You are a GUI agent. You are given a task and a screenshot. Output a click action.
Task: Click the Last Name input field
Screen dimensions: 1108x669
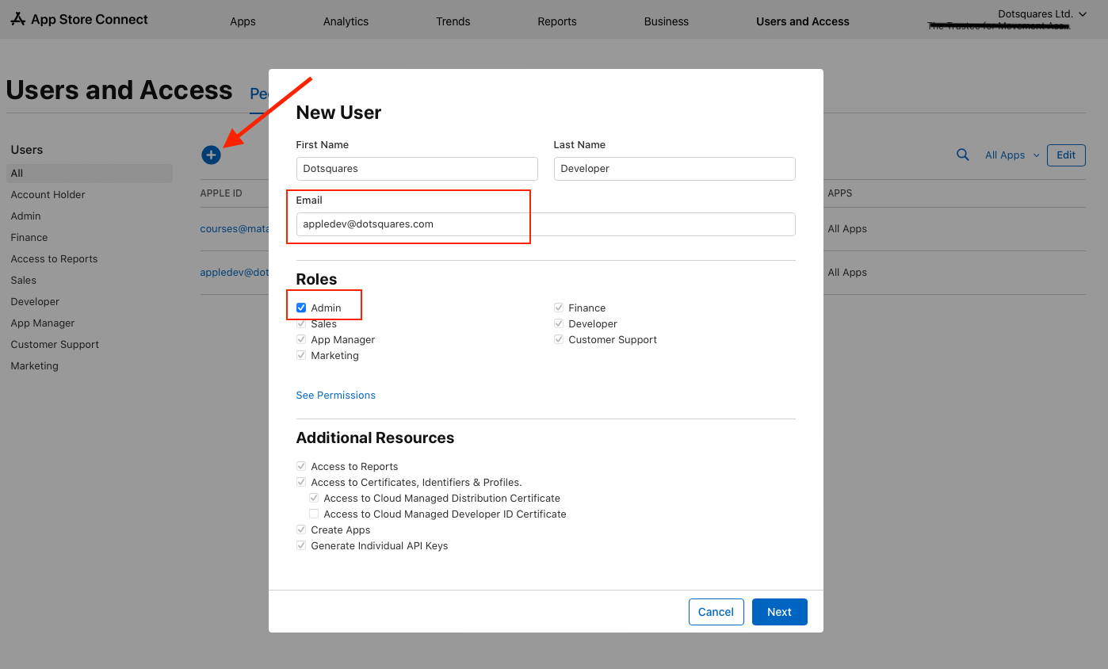[674, 169]
